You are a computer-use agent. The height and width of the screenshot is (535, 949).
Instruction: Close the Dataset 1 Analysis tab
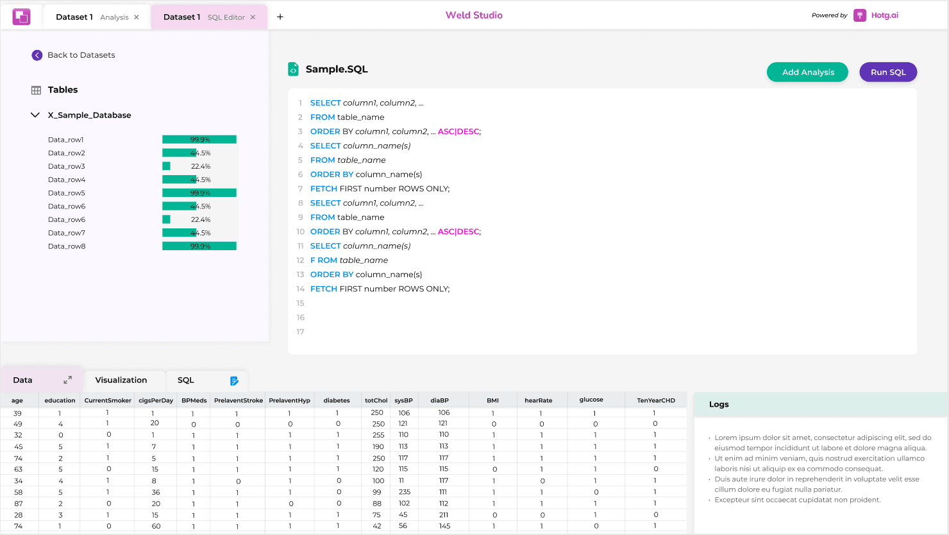click(x=137, y=17)
